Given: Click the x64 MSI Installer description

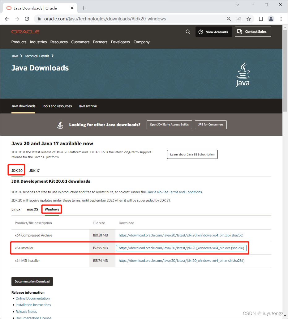Looking at the screenshot, I should 27,261.
